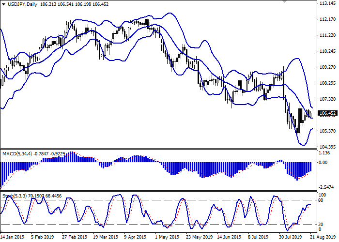
Task: Click the 110.245 price axis label
Action: pos(327,51)
